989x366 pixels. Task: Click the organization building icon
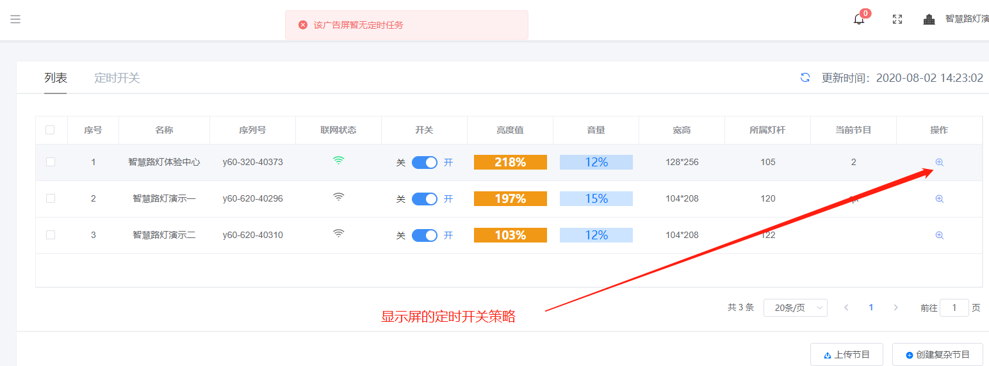[929, 19]
